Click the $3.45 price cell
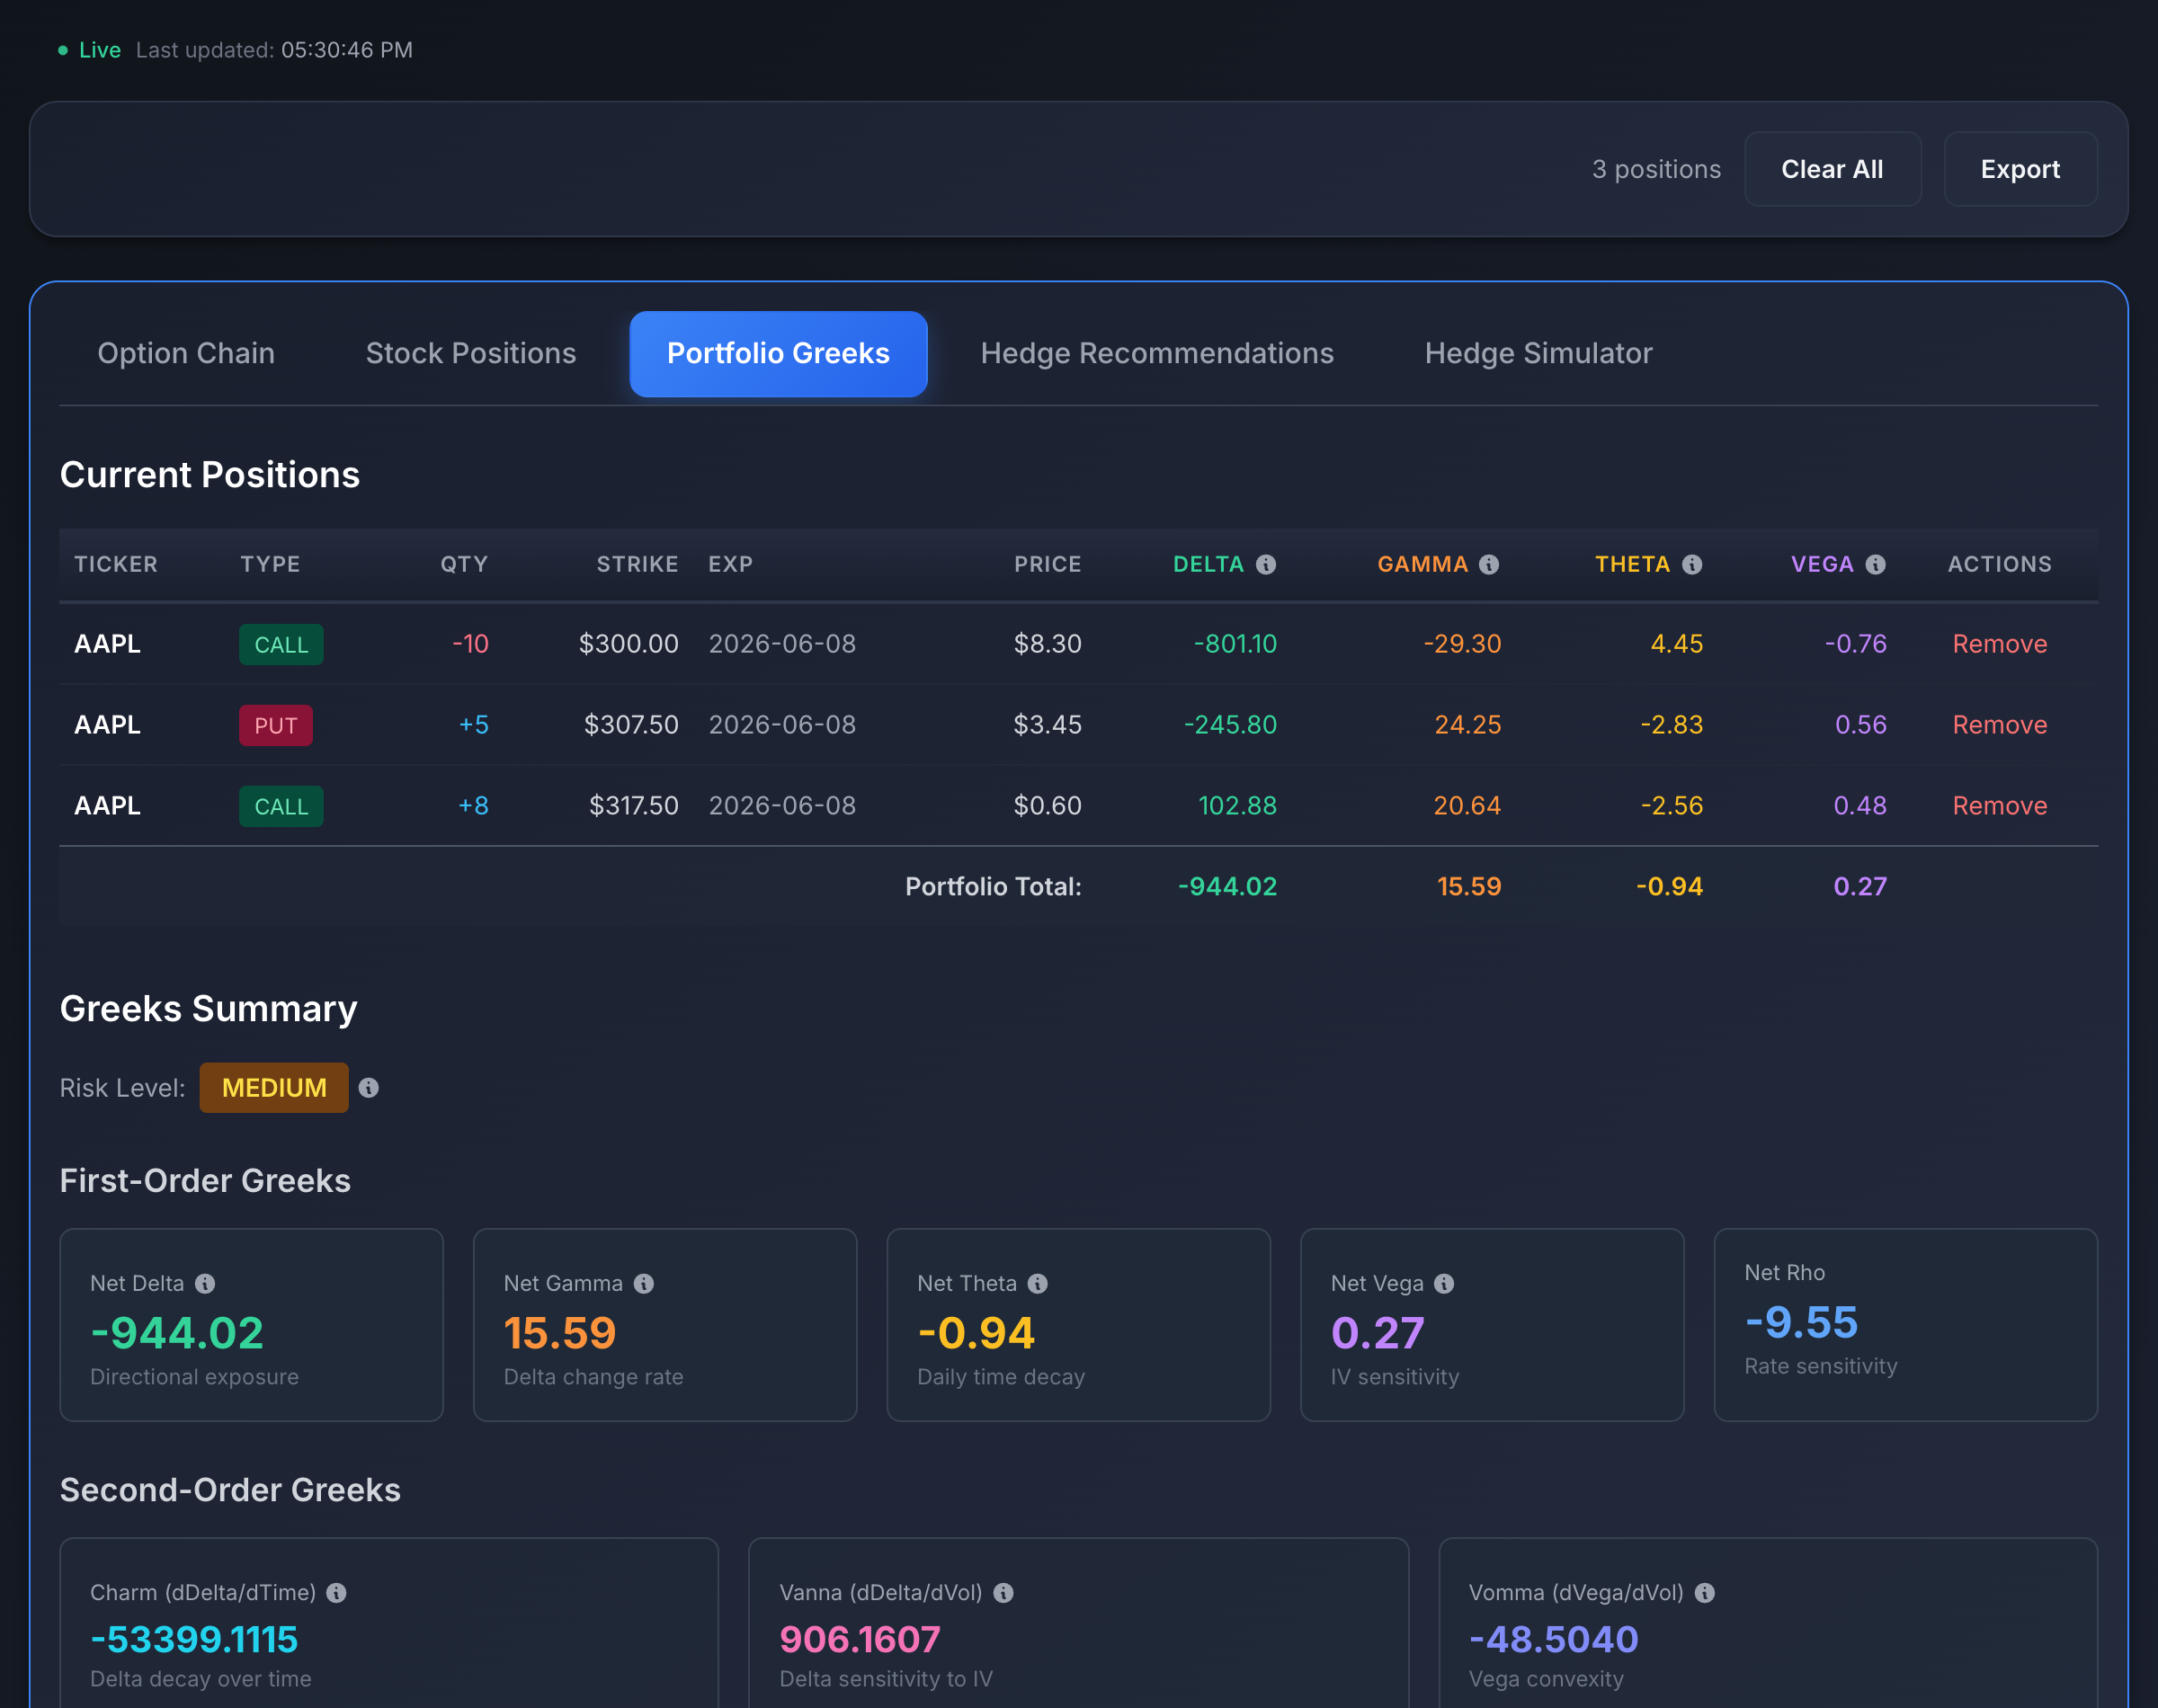This screenshot has width=2158, height=1708. click(1048, 725)
